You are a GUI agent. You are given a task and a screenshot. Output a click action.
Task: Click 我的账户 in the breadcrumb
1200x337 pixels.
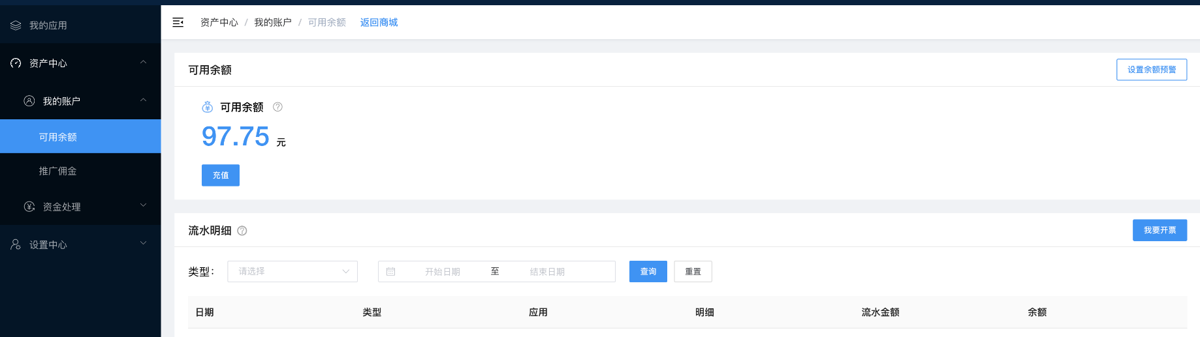click(273, 23)
